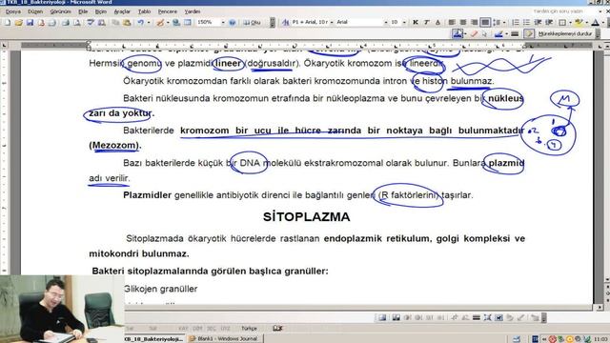Viewport: 610px width, 343px height.
Task: Click the Copy icon
Action: tap(115, 23)
